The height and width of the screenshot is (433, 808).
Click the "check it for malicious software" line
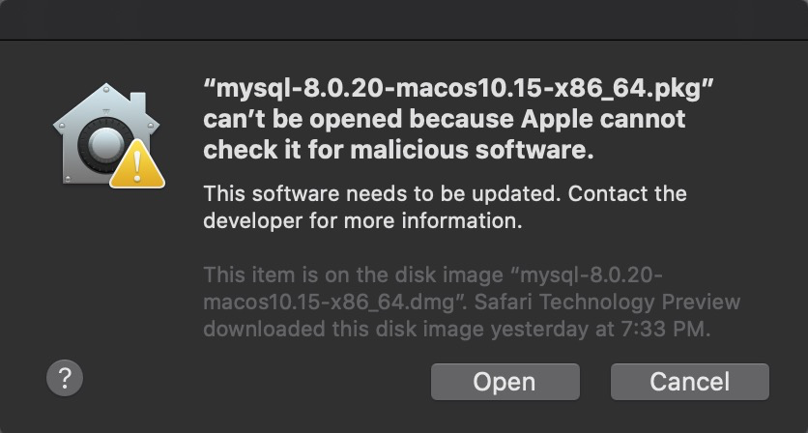pos(398,150)
